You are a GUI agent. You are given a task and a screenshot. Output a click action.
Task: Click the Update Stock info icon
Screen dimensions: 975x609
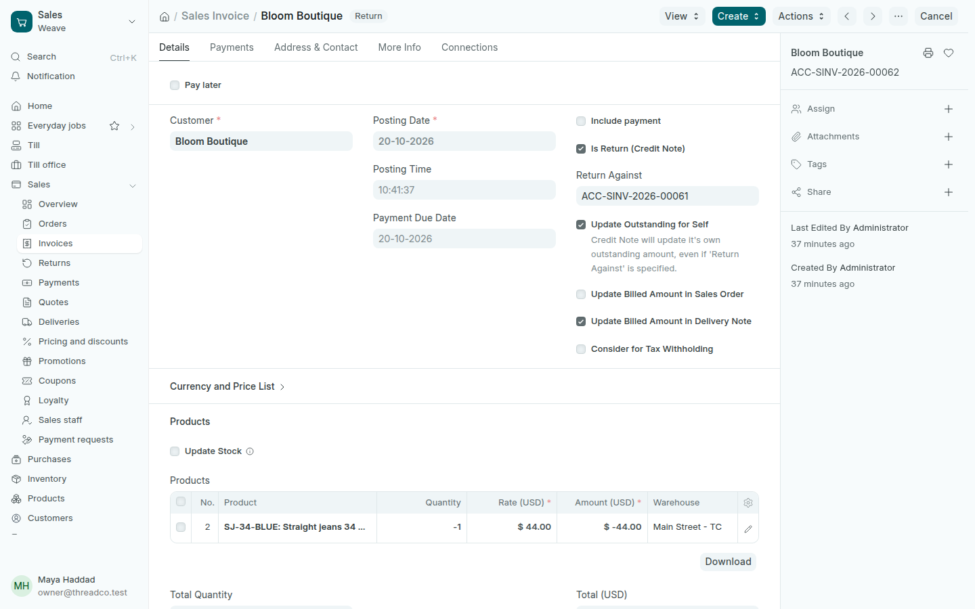click(250, 451)
